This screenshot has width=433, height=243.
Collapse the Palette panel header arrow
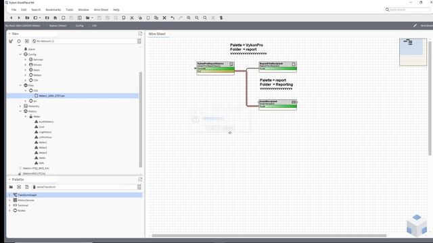pyautogui.click(x=9, y=180)
